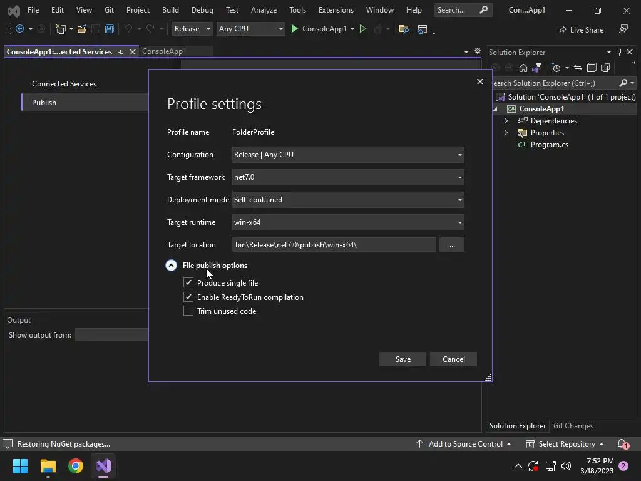Open the Configuration dropdown in Profile settings

348,155
